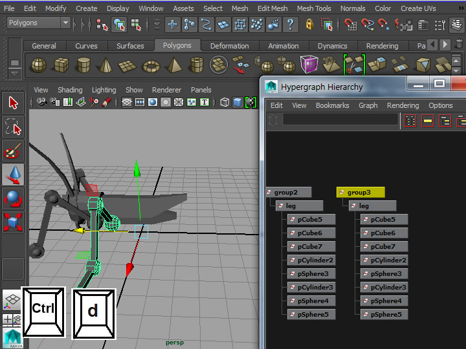Collapse the group3 node in Hypergraph
This screenshot has height=349, width=466.
(342, 193)
